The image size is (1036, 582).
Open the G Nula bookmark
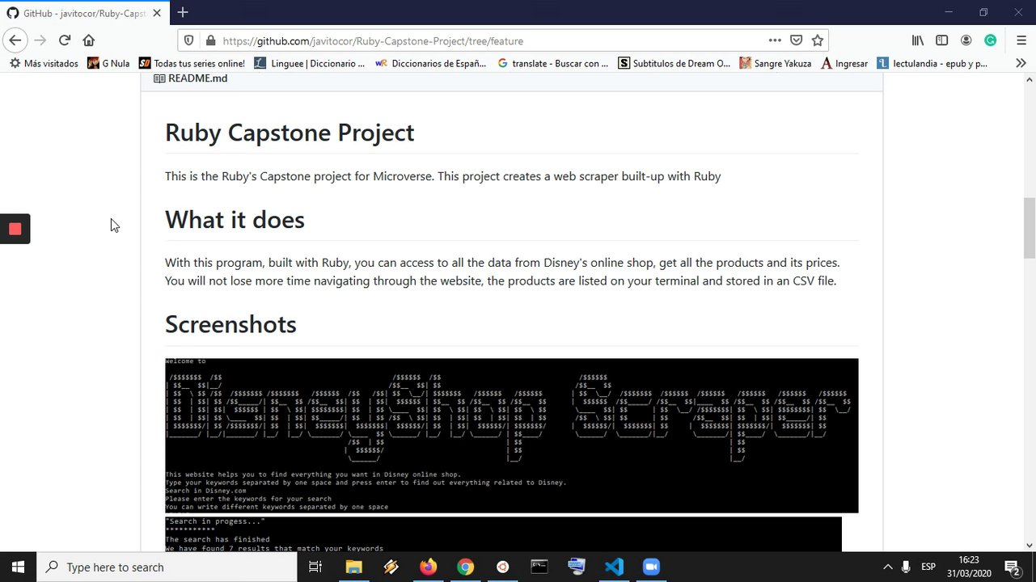pyautogui.click(x=108, y=63)
